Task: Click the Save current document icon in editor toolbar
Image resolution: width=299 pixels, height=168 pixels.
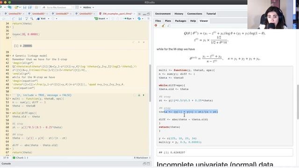Action: (x=20, y=19)
